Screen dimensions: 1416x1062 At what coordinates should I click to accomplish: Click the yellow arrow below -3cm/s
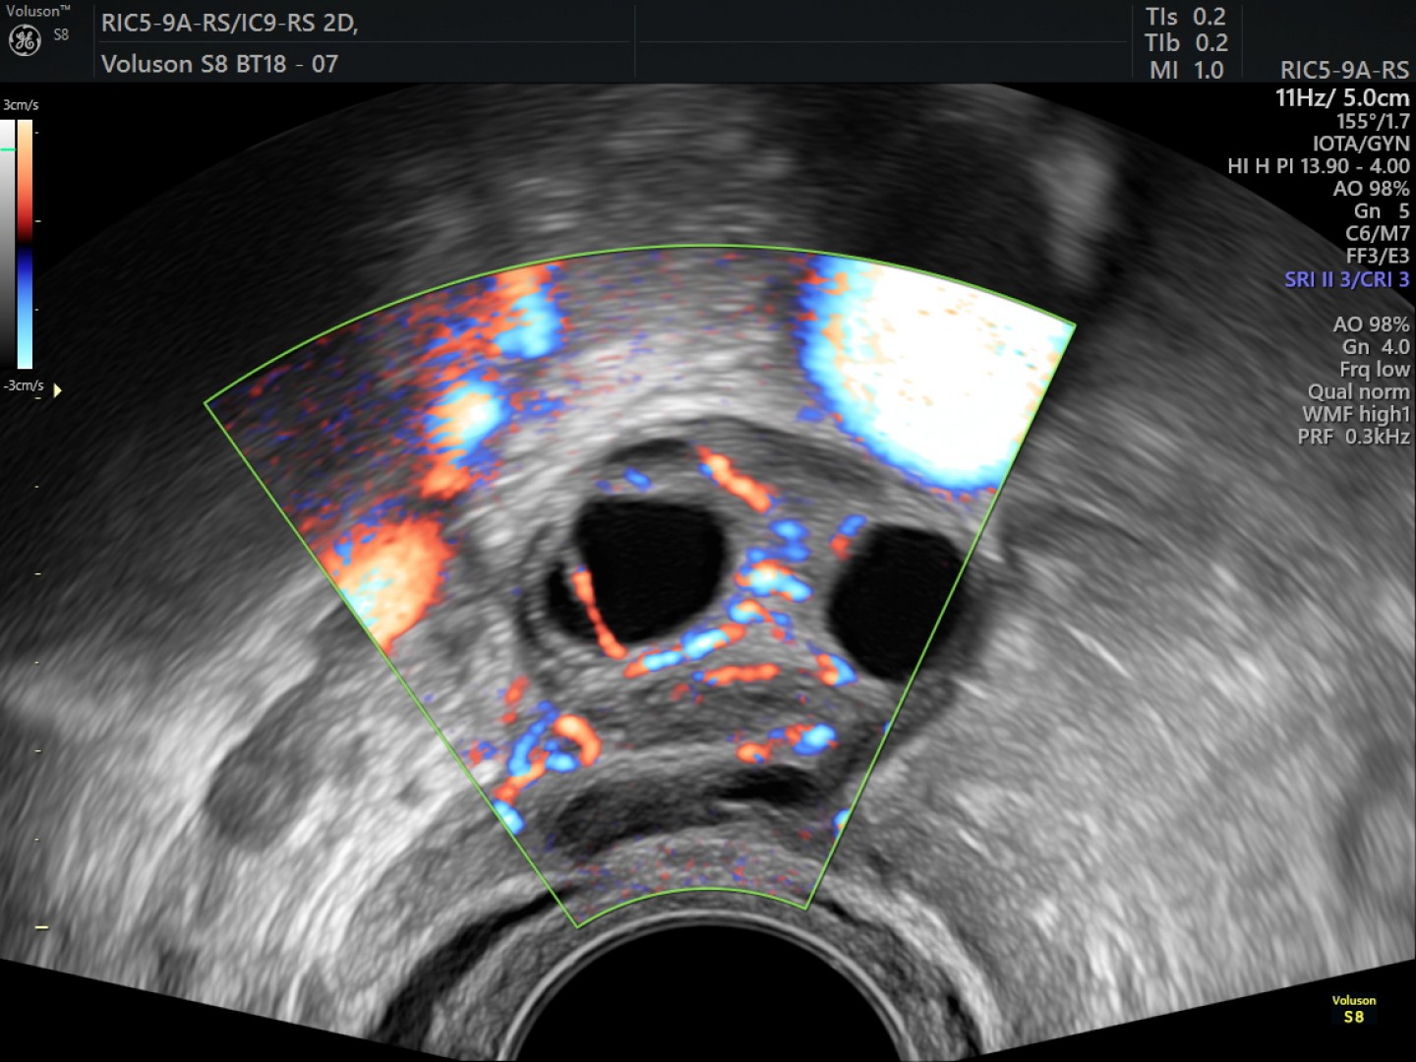tap(57, 389)
